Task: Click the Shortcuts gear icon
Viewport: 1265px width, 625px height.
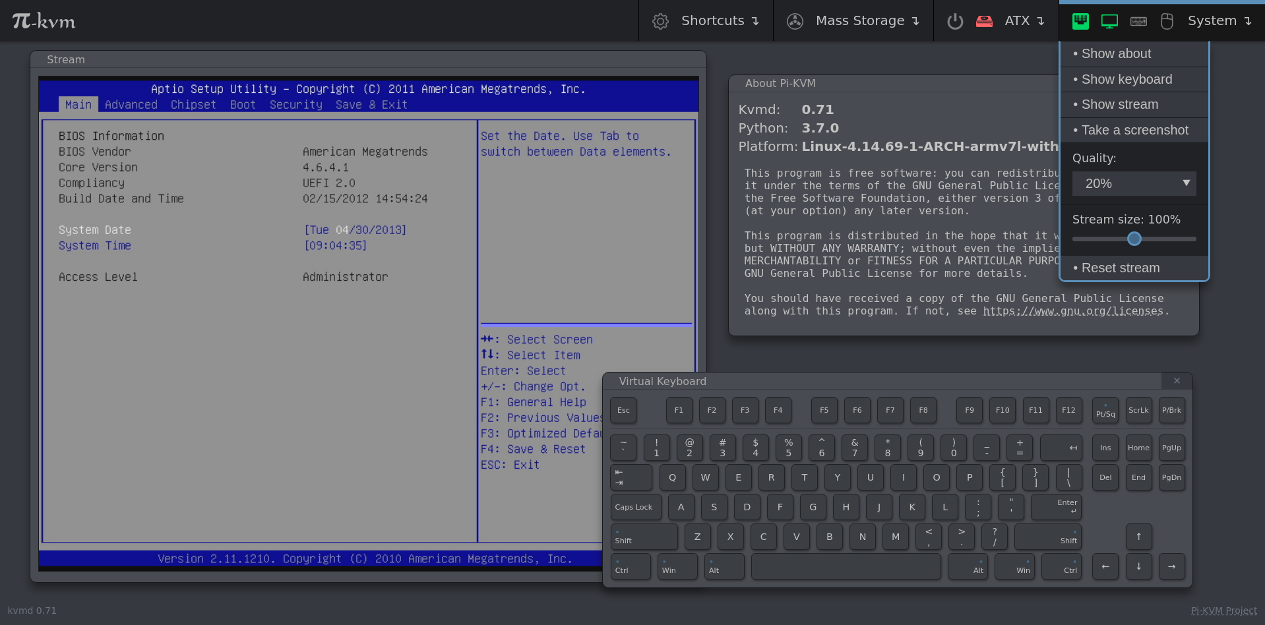Action: coord(660,20)
